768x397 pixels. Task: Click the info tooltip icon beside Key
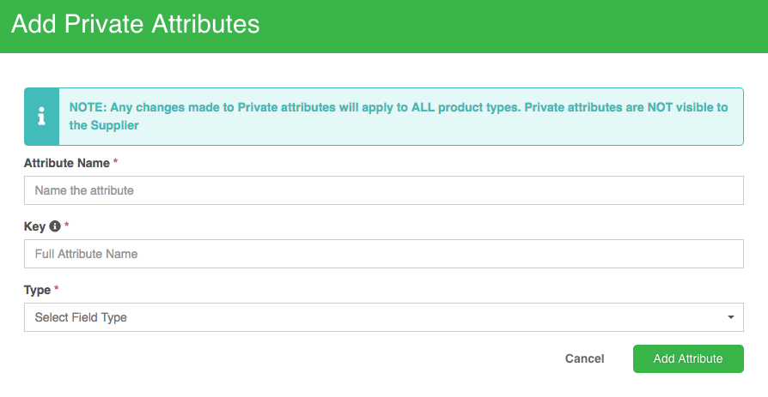click(x=55, y=226)
